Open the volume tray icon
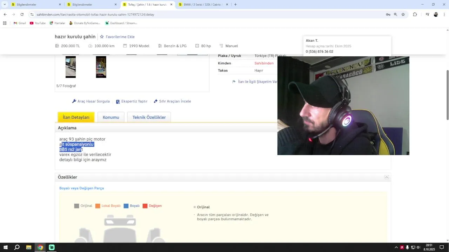 click(418, 247)
